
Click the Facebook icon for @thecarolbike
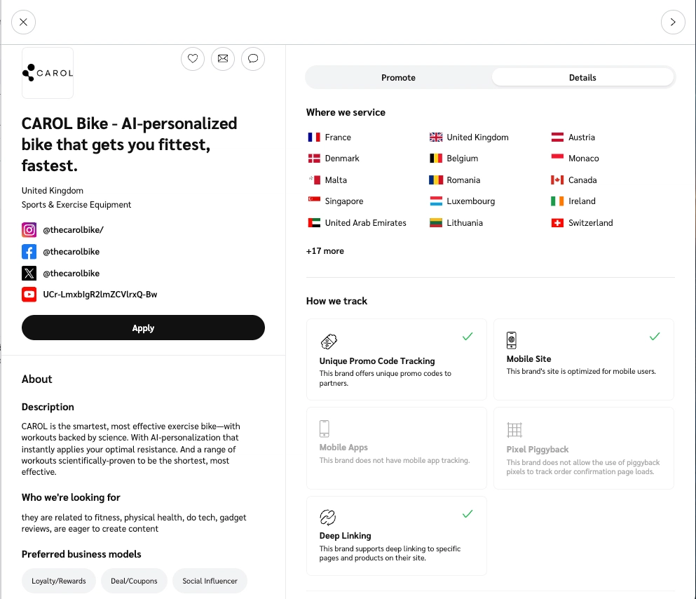pos(29,251)
